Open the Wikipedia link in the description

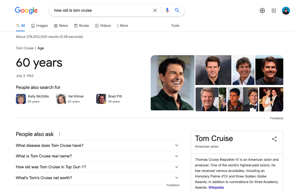point(216,188)
